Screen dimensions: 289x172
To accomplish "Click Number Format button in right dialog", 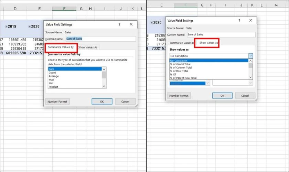I will [179, 96].
